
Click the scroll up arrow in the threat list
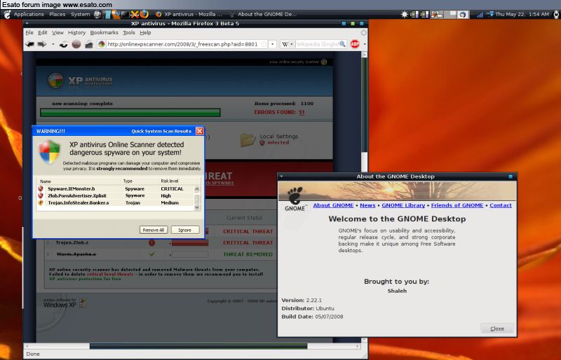(197, 188)
